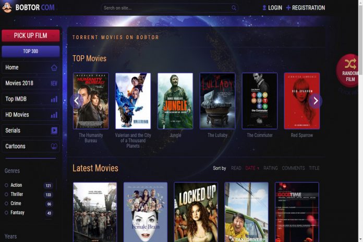
Task: Select the Fantasy genre radio button
Action: (x=6, y=213)
